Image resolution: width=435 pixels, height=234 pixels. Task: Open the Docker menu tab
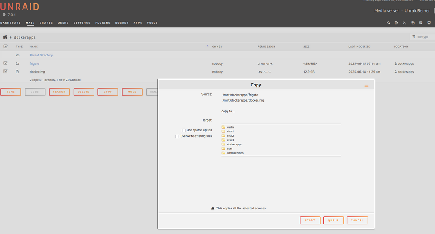click(x=122, y=23)
